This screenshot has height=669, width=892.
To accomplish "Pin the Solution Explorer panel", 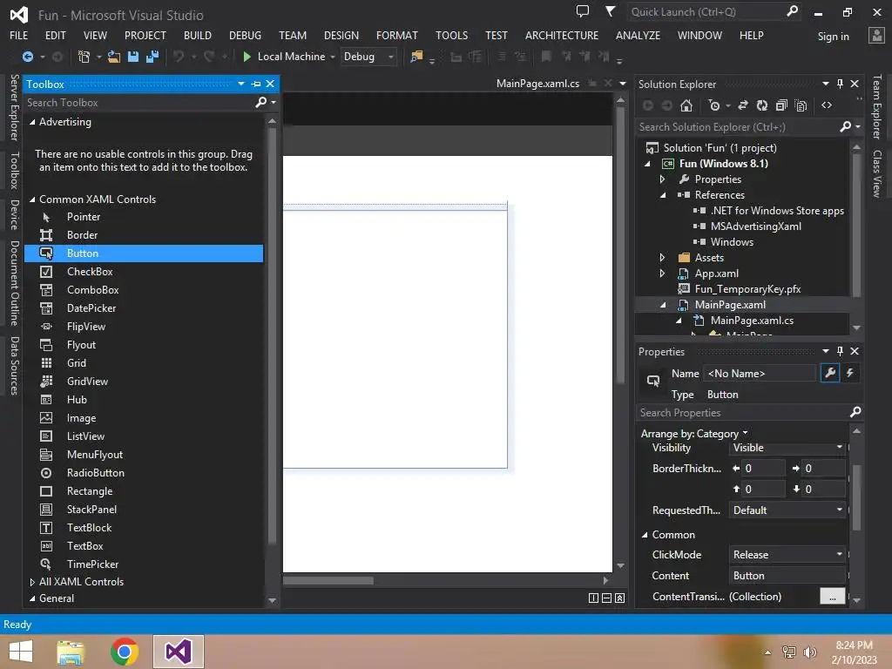I will 841,84.
